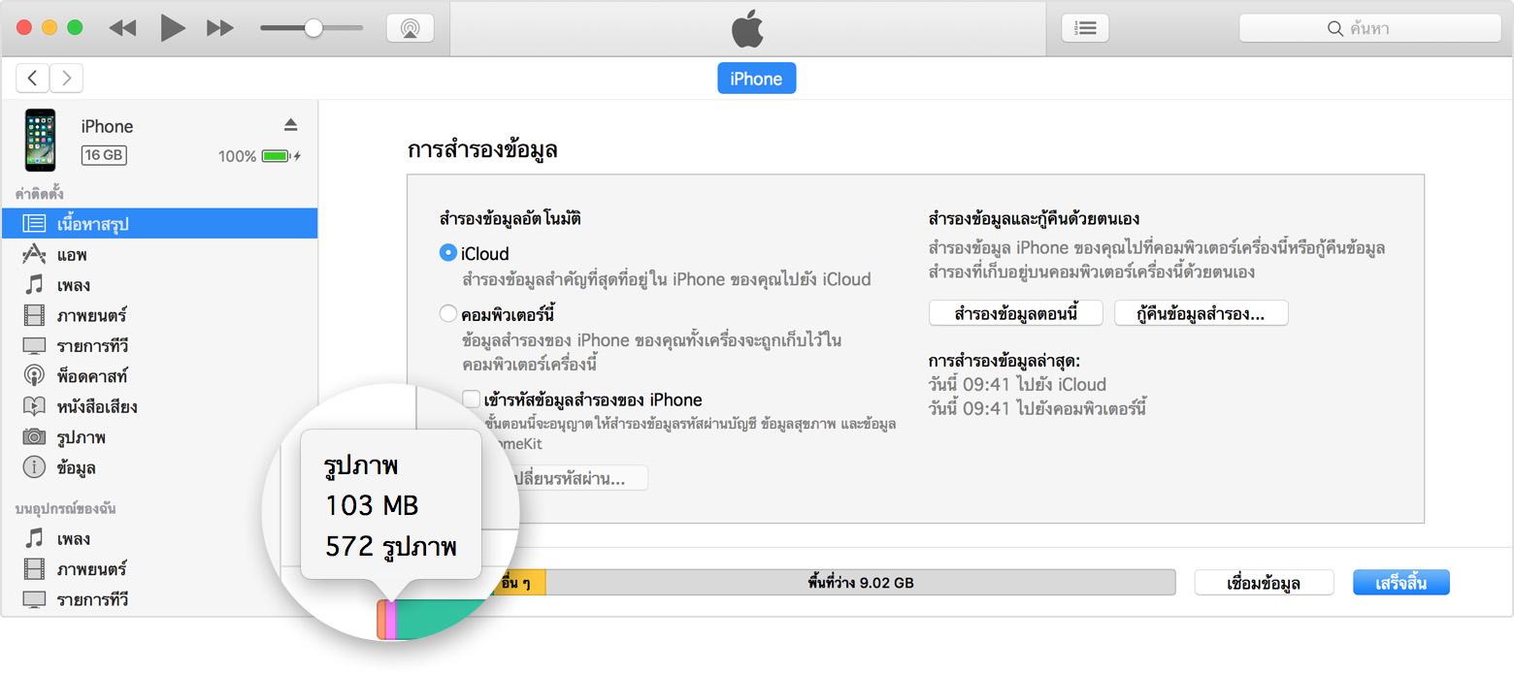Click the volume slider knob
Image resolution: width=1514 pixels, height=673 pixels.
[313, 28]
